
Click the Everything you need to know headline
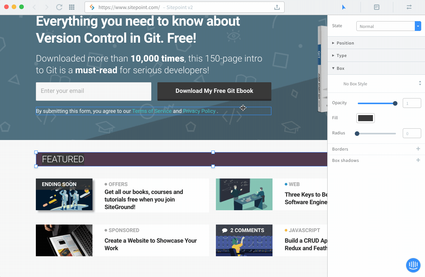point(138,29)
